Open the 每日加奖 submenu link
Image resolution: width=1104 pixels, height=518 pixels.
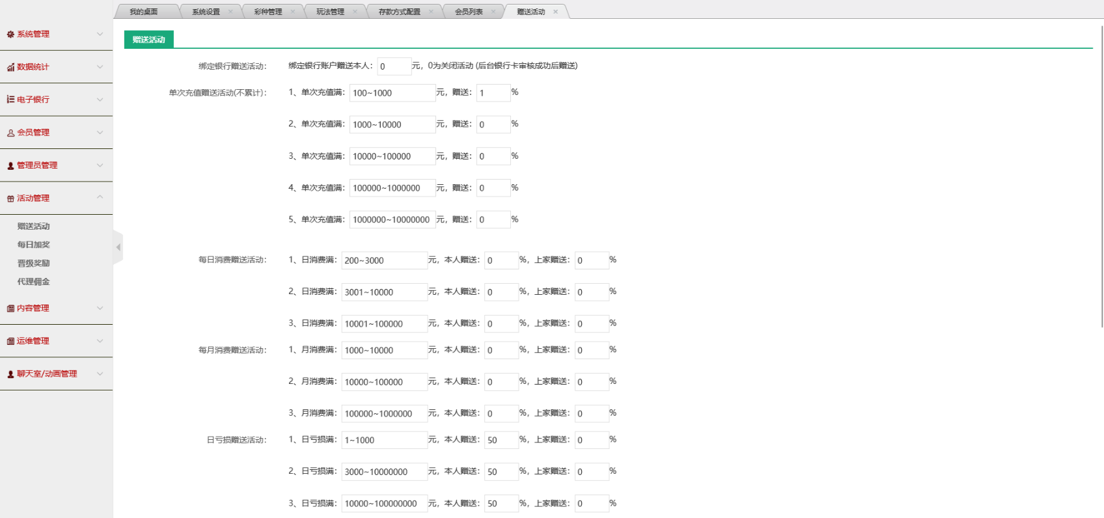click(34, 245)
